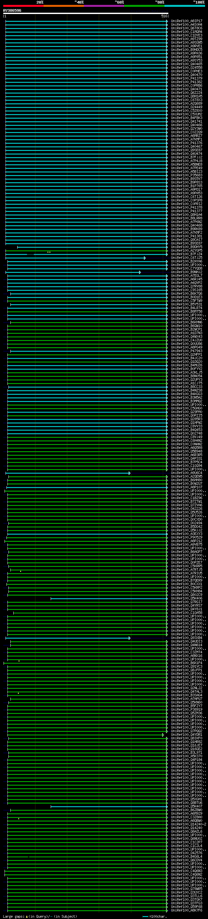Select hit label UniRef100_A9VB75
Viewport: 208px width, 919px height.
(186, 544)
